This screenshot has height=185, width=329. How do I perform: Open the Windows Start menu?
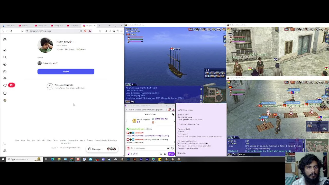coord(3,159)
